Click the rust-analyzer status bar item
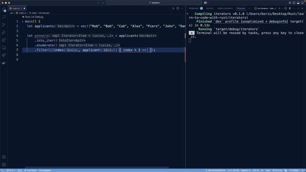 click(x=45, y=170)
